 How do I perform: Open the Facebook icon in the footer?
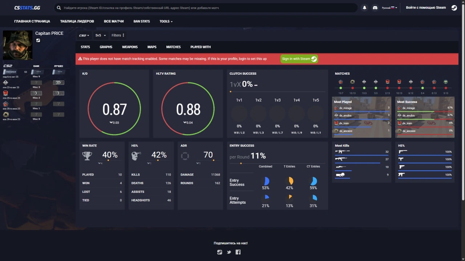pyautogui.click(x=238, y=252)
